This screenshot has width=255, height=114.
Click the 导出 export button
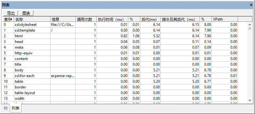[x=11, y=13]
